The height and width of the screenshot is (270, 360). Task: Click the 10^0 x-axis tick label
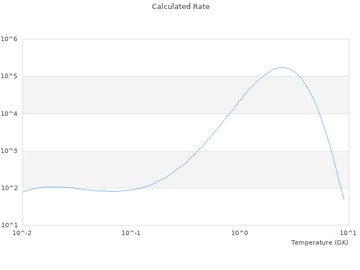pos(240,233)
